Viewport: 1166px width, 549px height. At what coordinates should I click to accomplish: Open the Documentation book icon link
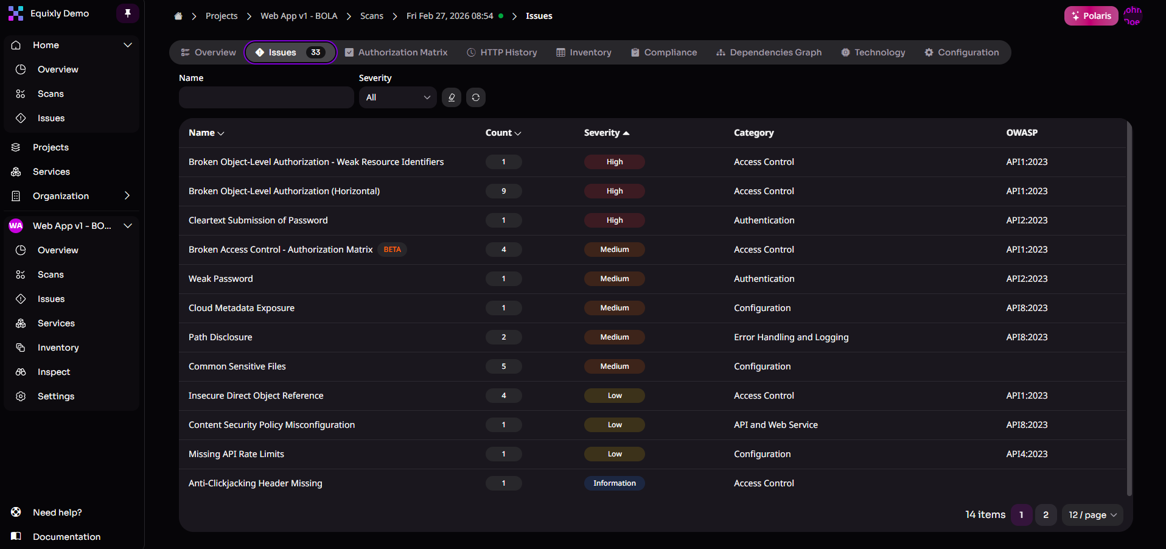click(16, 536)
